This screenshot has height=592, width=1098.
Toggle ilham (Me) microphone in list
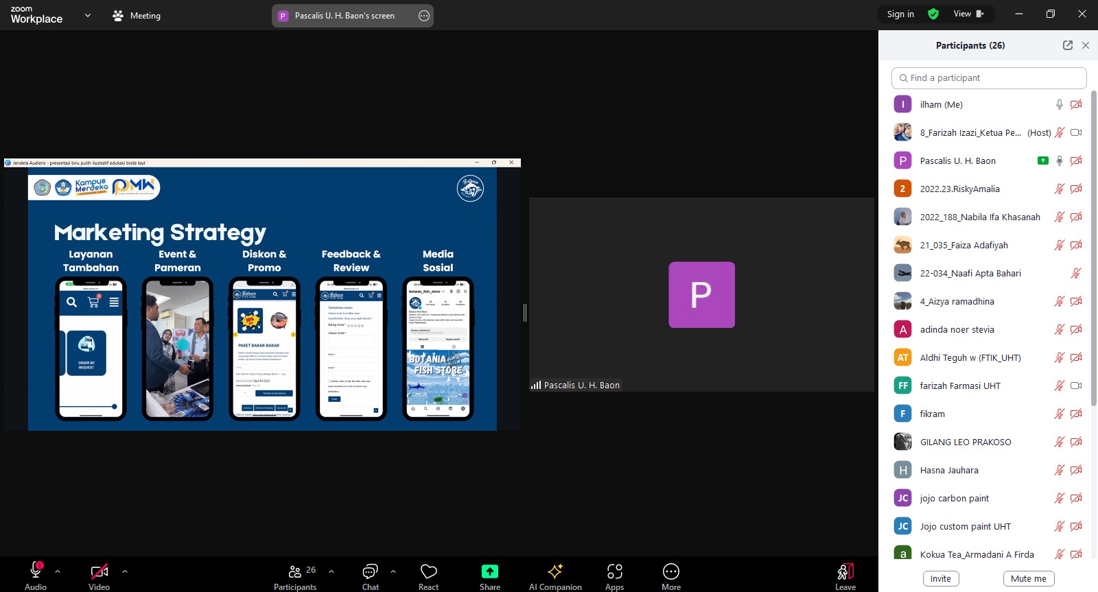pos(1059,104)
